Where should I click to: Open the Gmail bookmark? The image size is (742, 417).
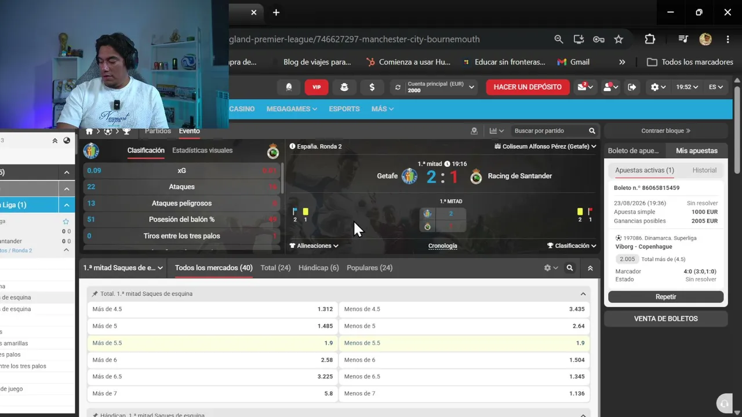click(573, 62)
